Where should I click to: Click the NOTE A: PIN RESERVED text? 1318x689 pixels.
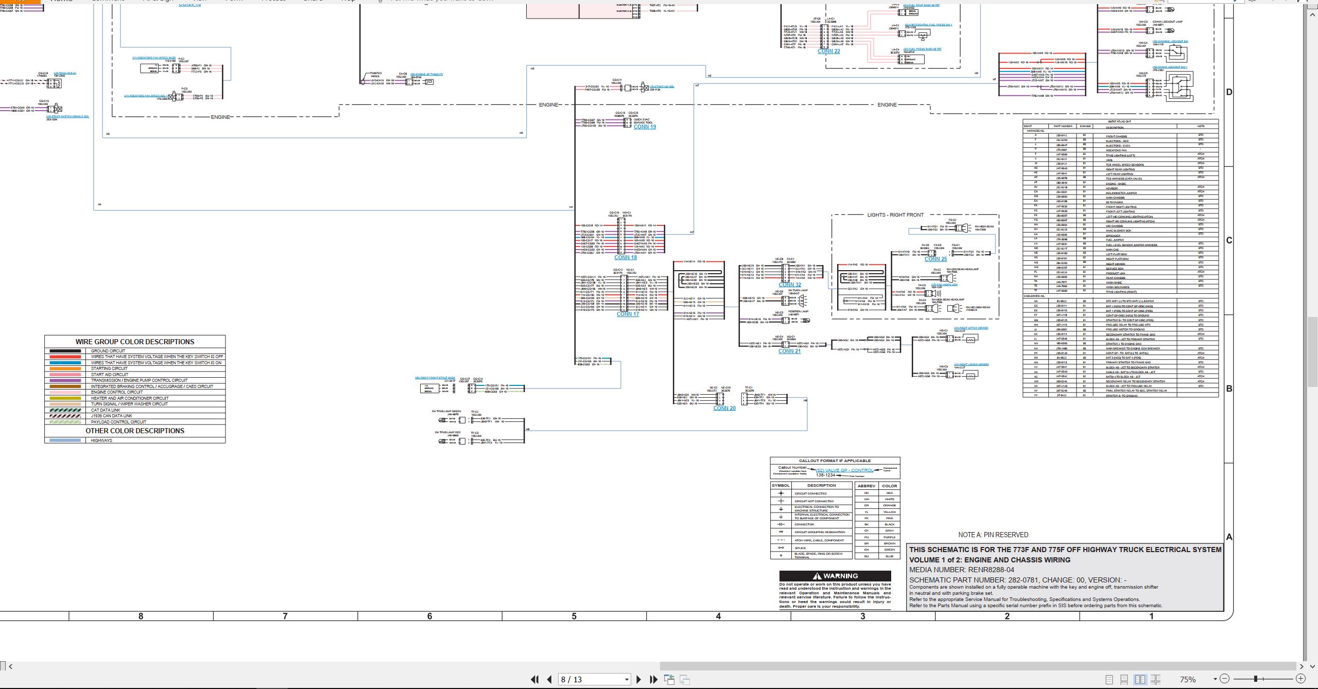click(x=993, y=535)
